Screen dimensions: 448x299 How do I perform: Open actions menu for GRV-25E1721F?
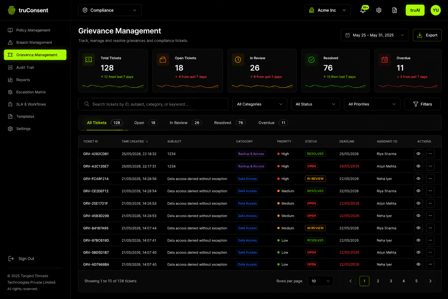coord(430,203)
